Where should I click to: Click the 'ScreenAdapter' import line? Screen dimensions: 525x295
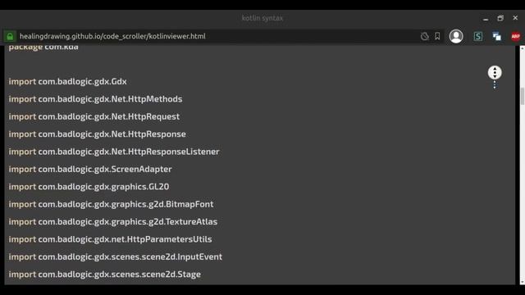click(90, 169)
